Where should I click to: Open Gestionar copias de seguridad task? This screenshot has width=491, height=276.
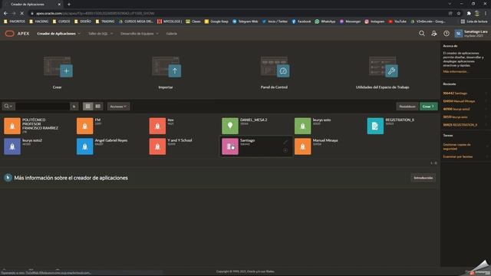pos(457,146)
